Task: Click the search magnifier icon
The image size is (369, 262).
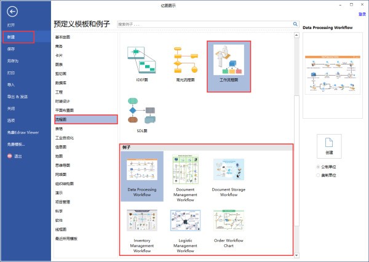Action: point(295,25)
